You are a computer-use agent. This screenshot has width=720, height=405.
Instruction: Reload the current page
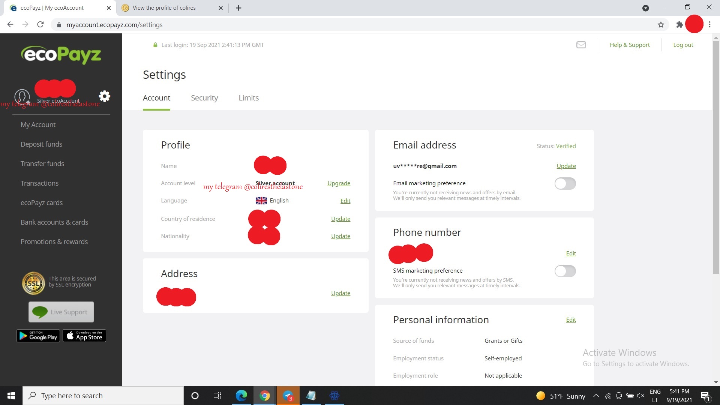(x=40, y=25)
